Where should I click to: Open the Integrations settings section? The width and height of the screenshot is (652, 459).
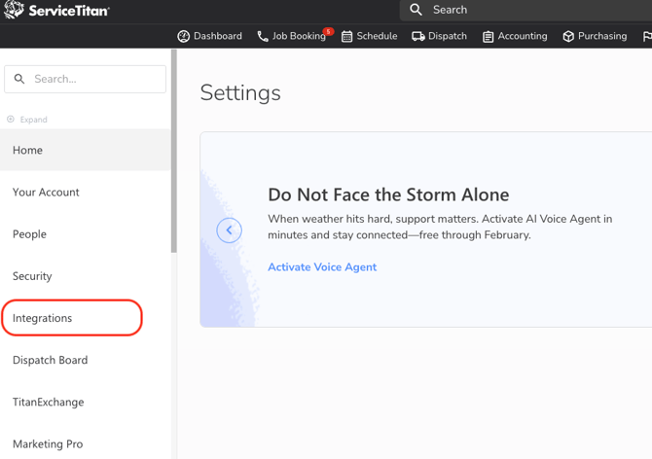(x=86, y=318)
